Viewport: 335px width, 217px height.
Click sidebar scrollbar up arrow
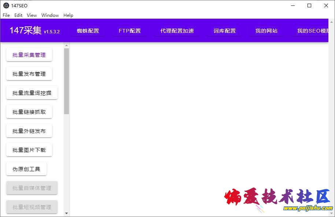66,46
